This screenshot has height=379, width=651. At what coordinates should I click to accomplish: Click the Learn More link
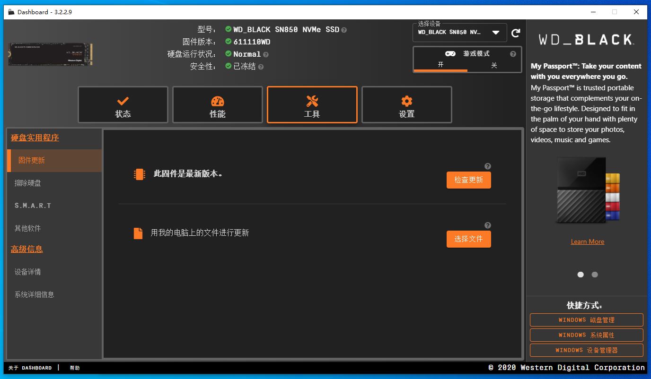(587, 241)
